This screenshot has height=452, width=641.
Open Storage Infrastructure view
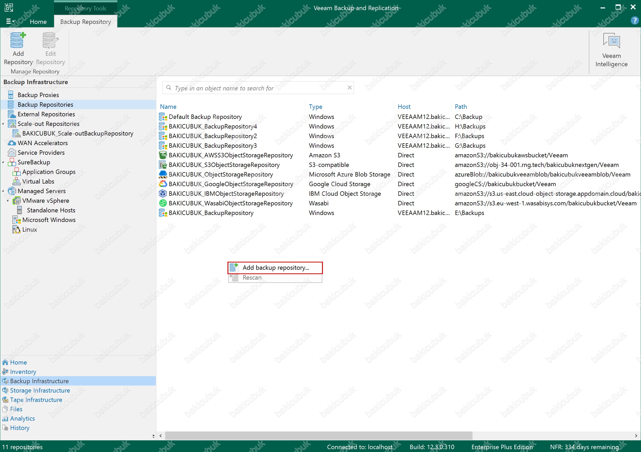[40, 390]
